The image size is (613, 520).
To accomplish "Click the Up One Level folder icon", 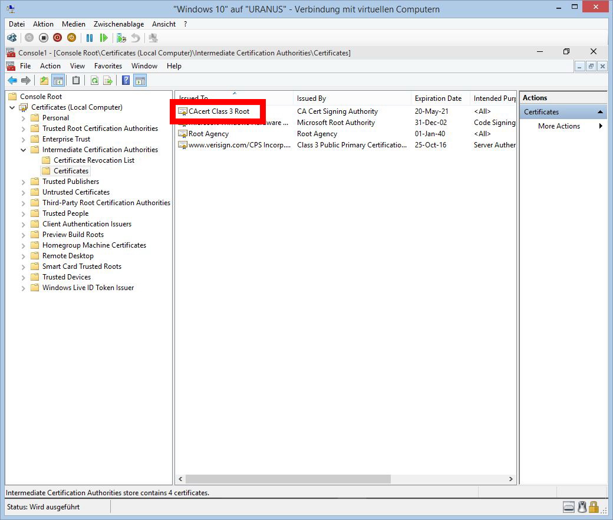I will 44,81.
